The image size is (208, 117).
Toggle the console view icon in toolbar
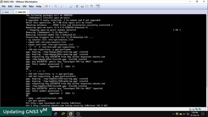click(98, 6)
